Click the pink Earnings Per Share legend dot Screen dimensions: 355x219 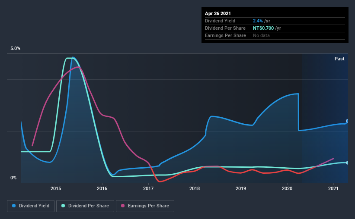tap(123, 206)
